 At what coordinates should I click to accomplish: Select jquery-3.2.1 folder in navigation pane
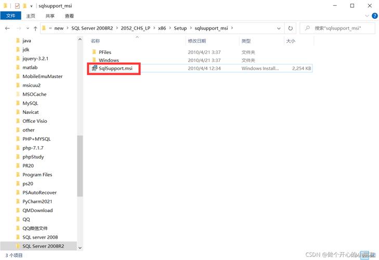[35, 59]
